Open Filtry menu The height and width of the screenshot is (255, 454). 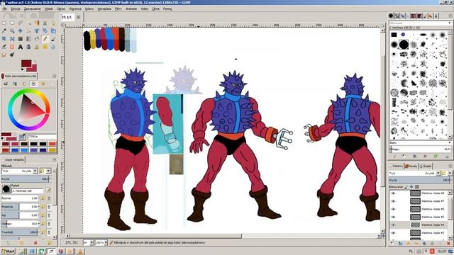[x=118, y=9]
